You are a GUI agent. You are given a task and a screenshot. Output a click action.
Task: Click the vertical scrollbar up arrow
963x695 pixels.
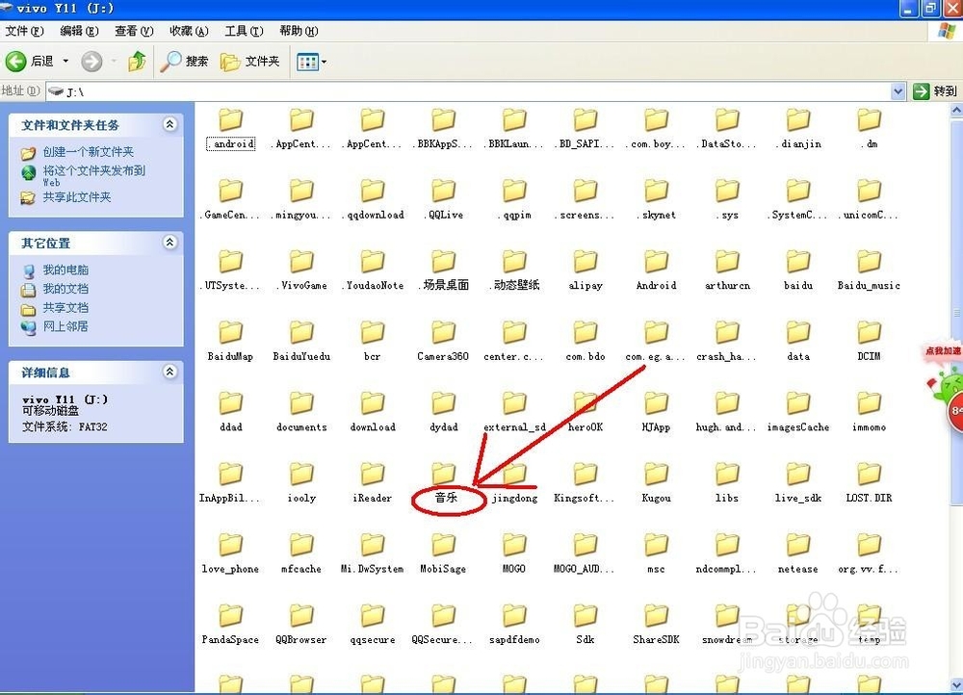[x=956, y=111]
